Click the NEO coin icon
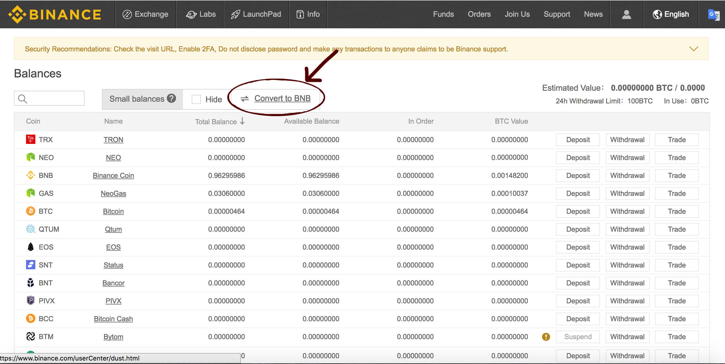This screenshot has height=364, width=725. [x=30, y=157]
